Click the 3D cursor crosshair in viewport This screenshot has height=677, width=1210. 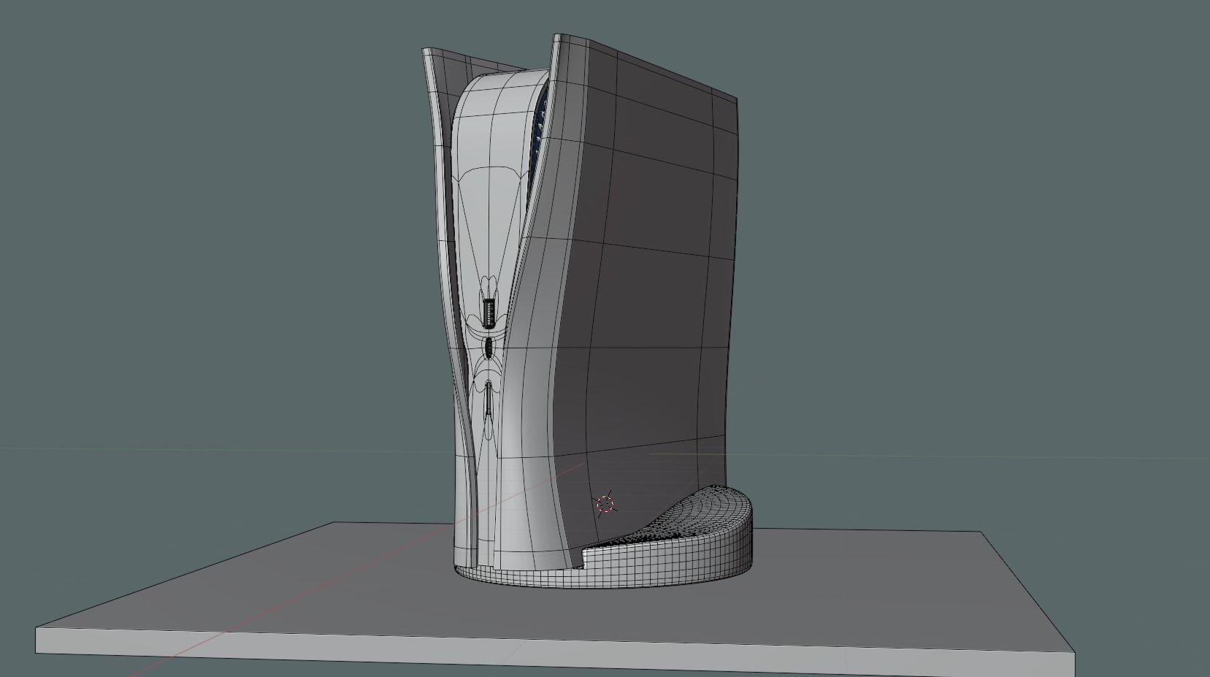point(606,504)
